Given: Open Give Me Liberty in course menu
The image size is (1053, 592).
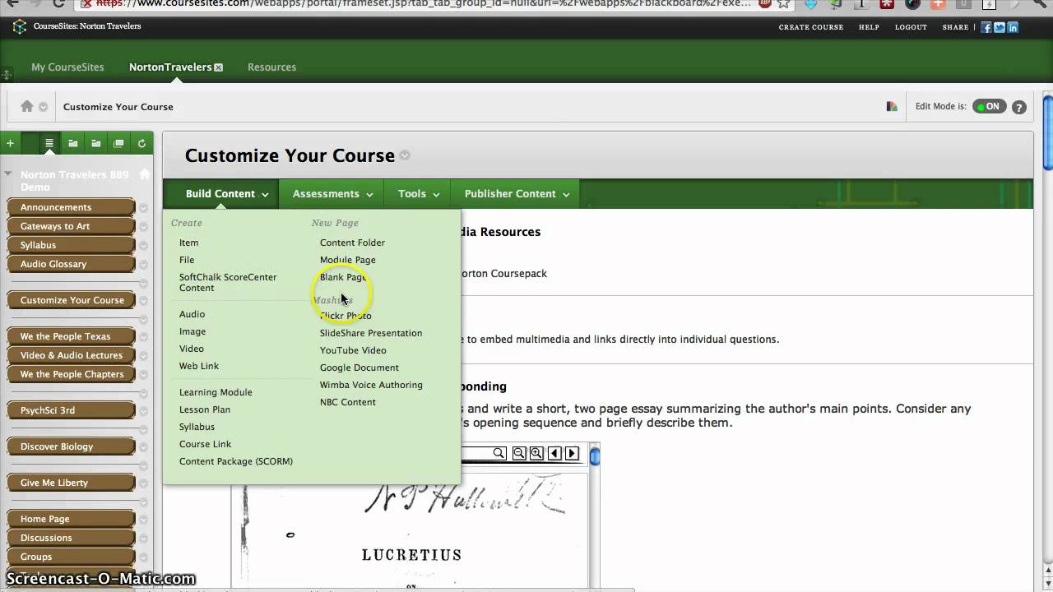Looking at the screenshot, I should pos(71,483).
